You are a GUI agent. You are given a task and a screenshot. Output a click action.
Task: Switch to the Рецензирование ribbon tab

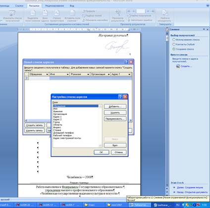coord(54,6)
